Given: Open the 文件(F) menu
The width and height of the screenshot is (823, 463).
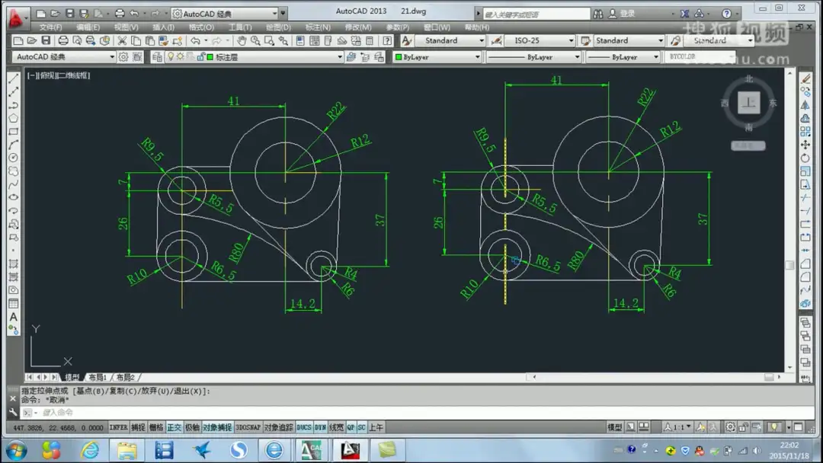Looking at the screenshot, I should point(50,27).
